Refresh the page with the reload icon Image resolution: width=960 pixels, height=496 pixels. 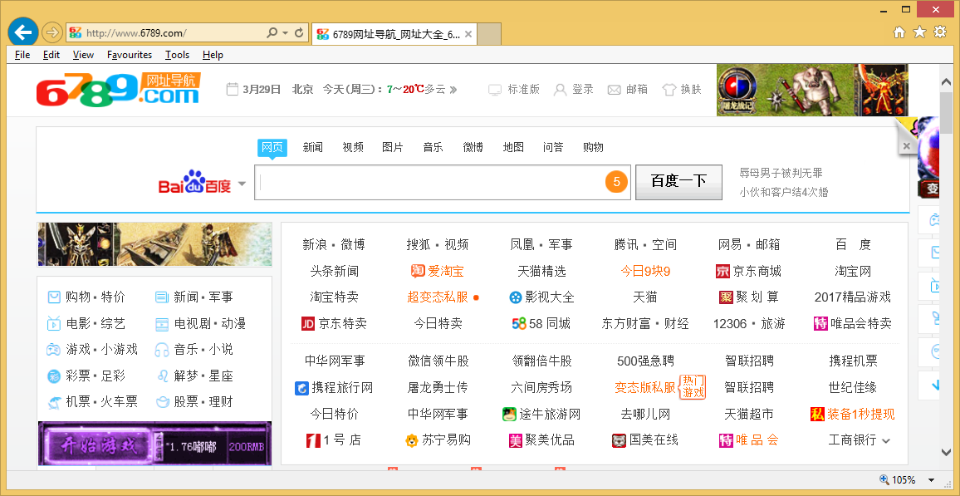[300, 32]
